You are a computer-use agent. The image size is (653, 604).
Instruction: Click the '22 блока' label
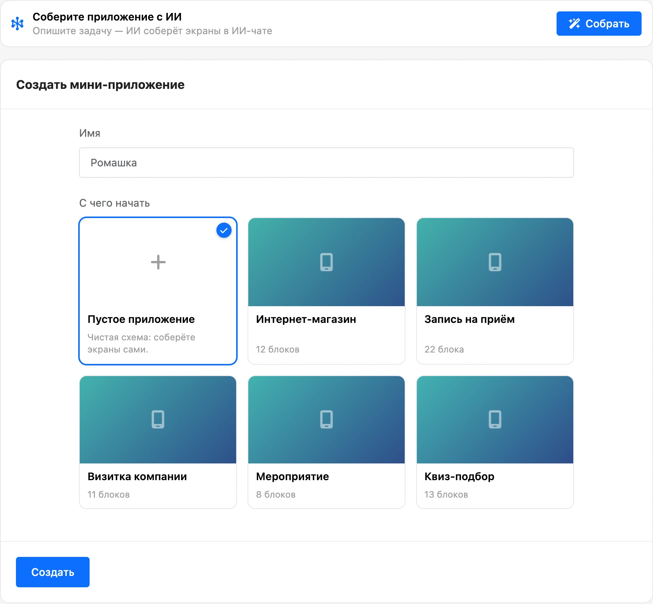(x=444, y=349)
